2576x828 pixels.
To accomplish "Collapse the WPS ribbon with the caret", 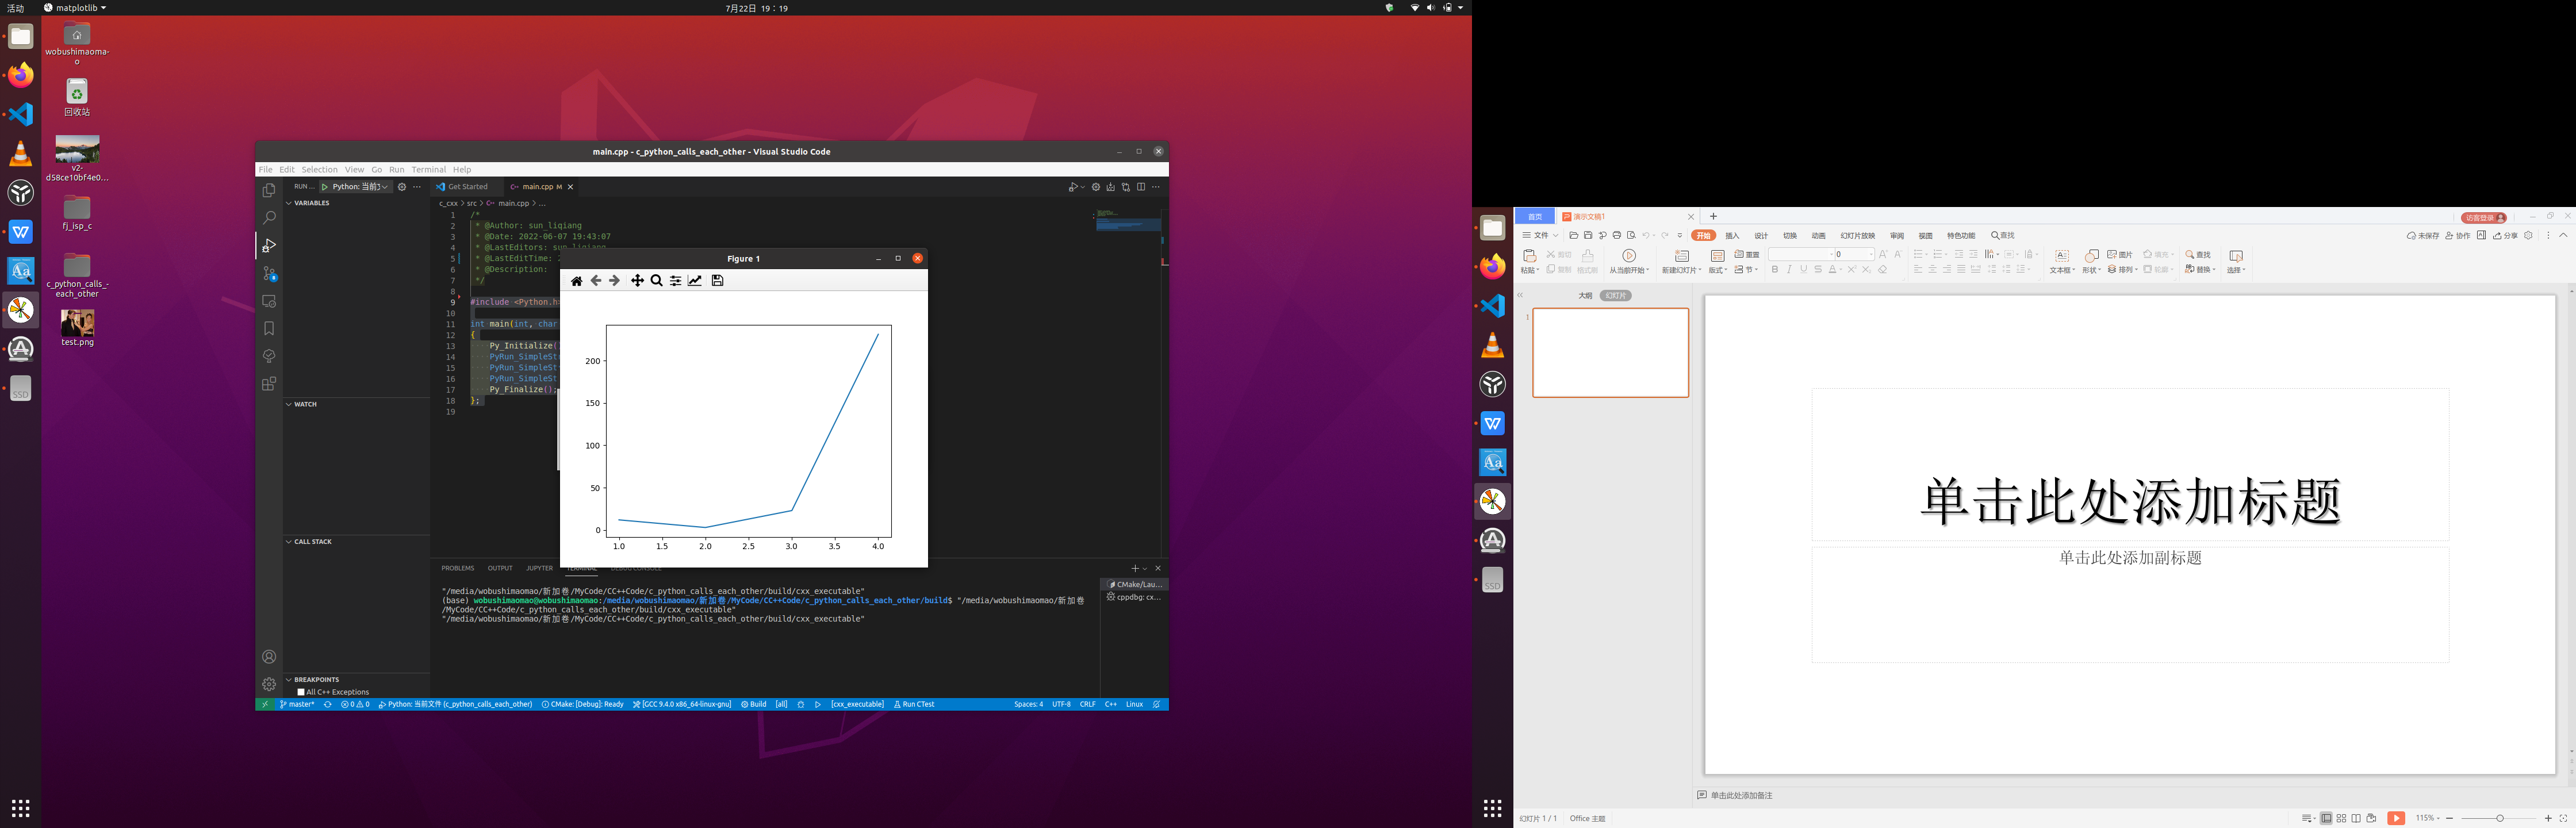I will [x=2563, y=236].
